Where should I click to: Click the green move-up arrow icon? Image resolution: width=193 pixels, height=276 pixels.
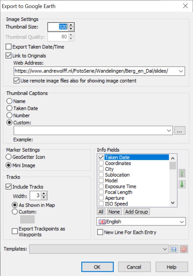[182, 173]
